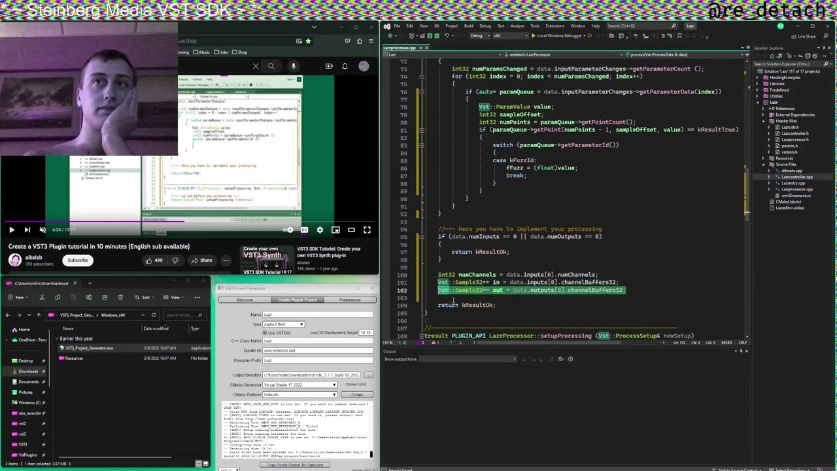837x471 pixels.
Task: Copy selected file in File Explorer
Action: tap(58, 297)
